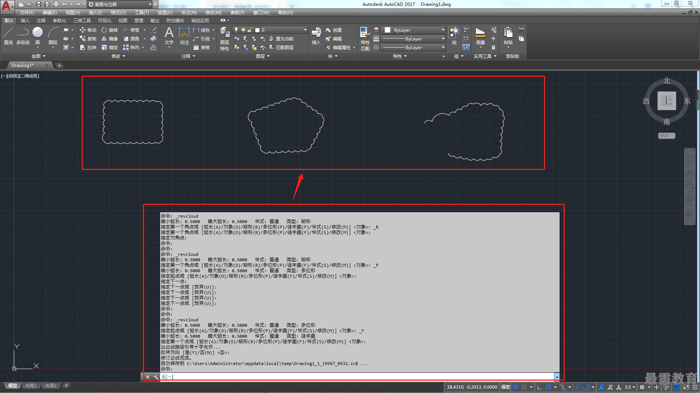The height and width of the screenshot is (393, 700).
Task: Click the Copy (复制) tool
Action: [88, 39]
